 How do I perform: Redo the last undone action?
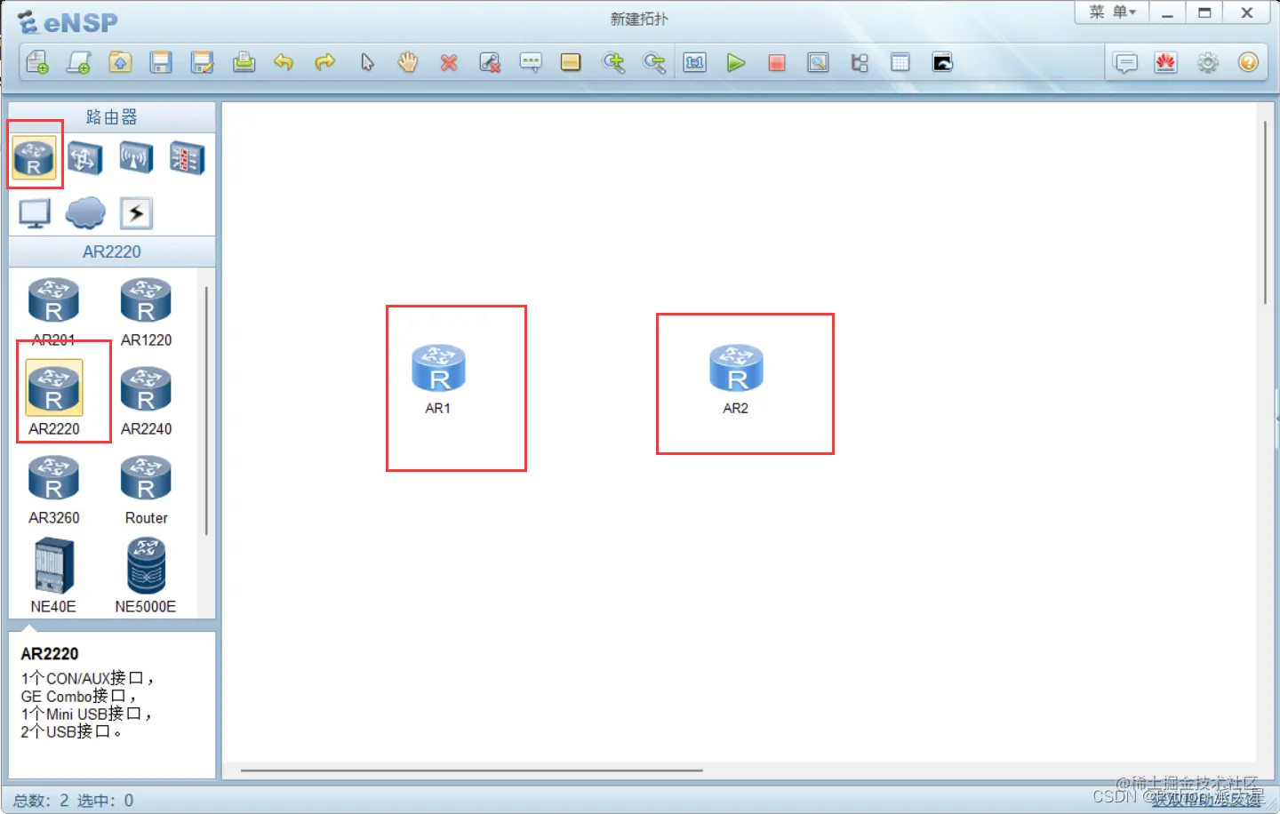pos(325,62)
